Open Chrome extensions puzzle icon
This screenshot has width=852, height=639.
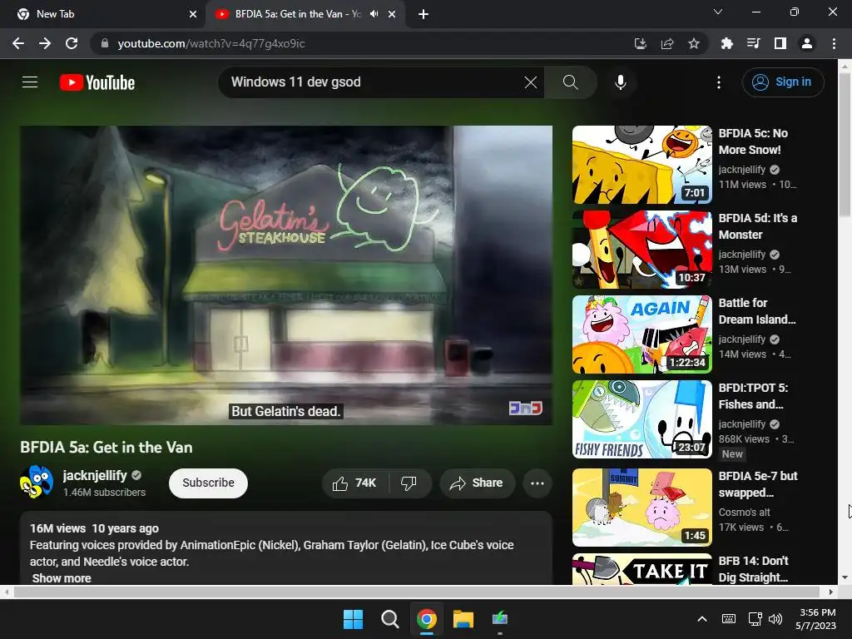(x=726, y=43)
